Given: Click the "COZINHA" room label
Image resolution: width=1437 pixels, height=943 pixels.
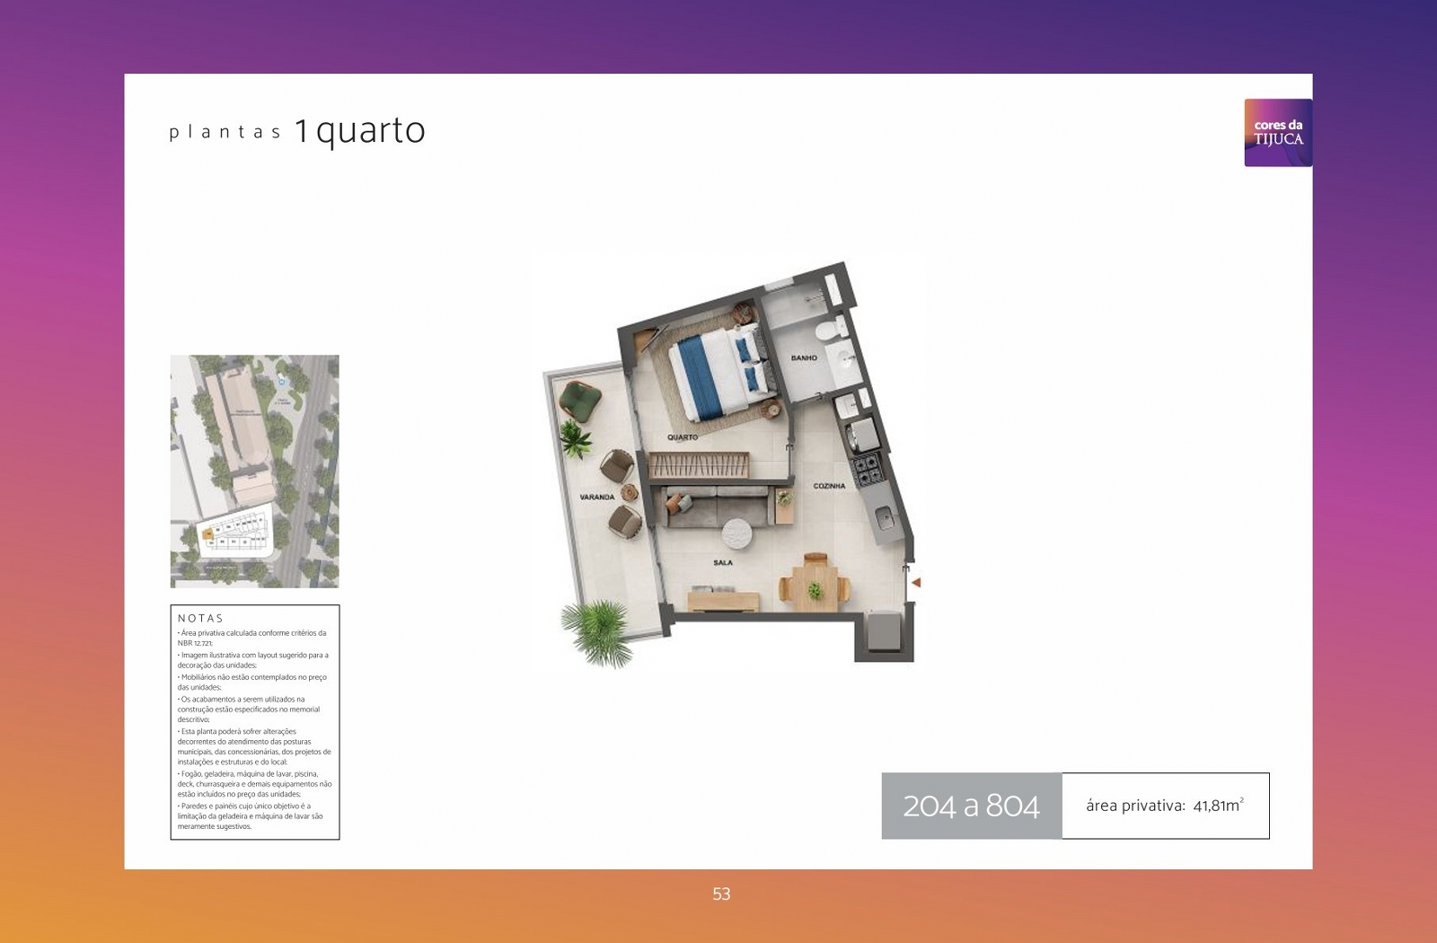Looking at the screenshot, I should point(829,486).
